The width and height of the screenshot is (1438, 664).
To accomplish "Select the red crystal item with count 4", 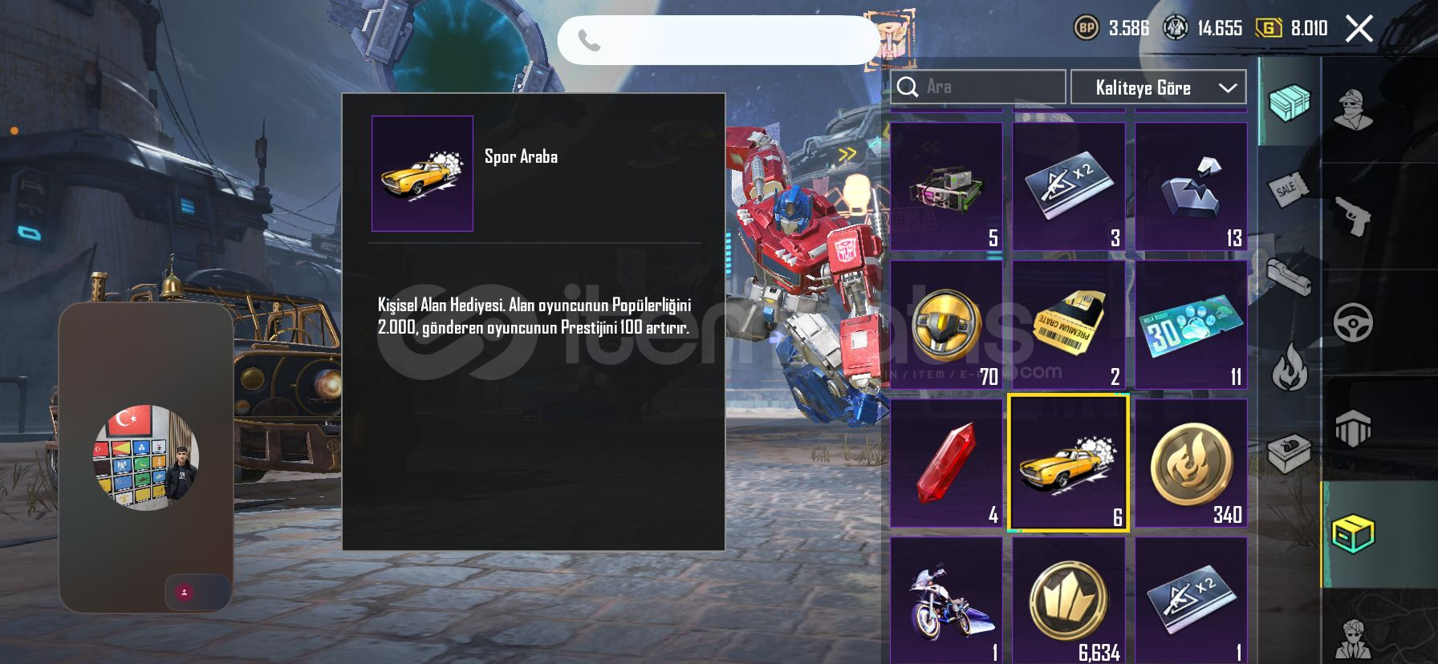I will 946,464.
